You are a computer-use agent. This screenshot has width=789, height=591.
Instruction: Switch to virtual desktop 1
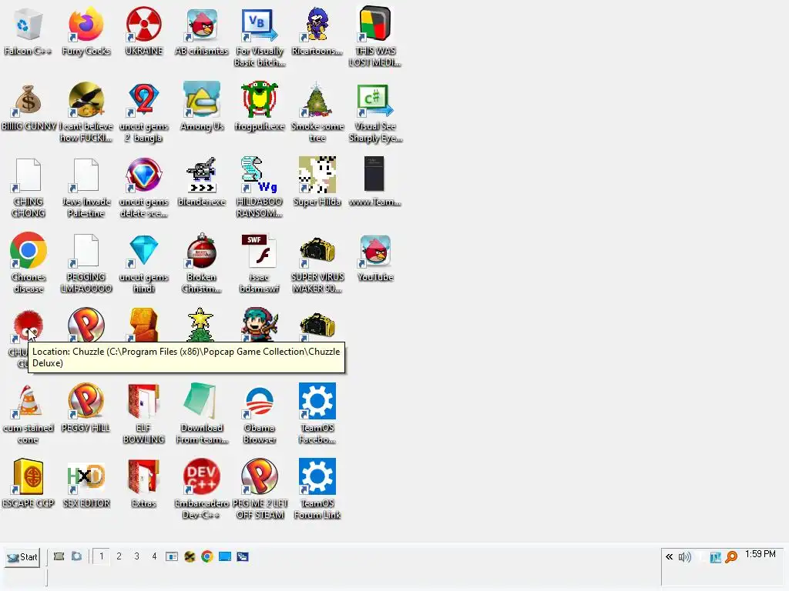tap(101, 556)
